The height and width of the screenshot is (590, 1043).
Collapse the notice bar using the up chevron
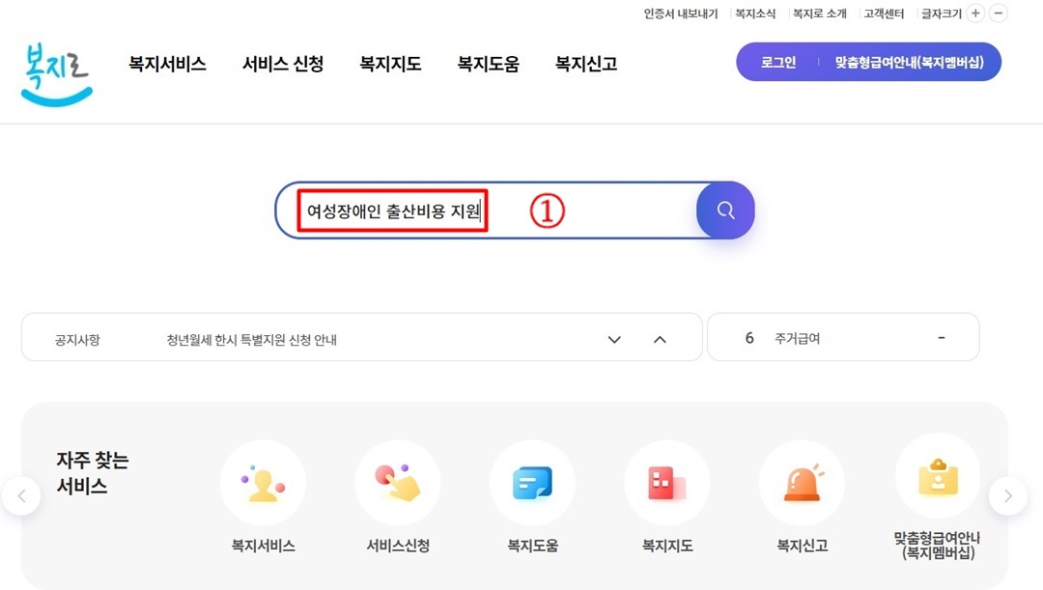click(x=660, y=339)
